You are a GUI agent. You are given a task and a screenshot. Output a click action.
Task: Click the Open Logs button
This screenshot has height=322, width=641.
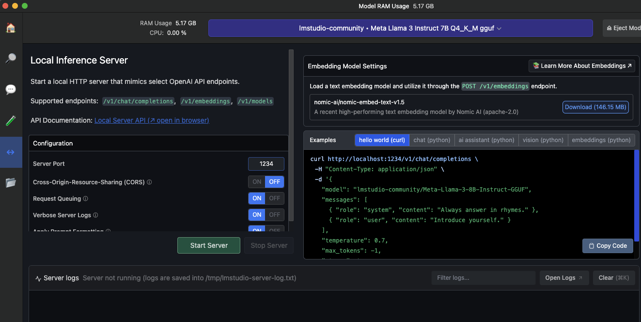tap(564, 278)
